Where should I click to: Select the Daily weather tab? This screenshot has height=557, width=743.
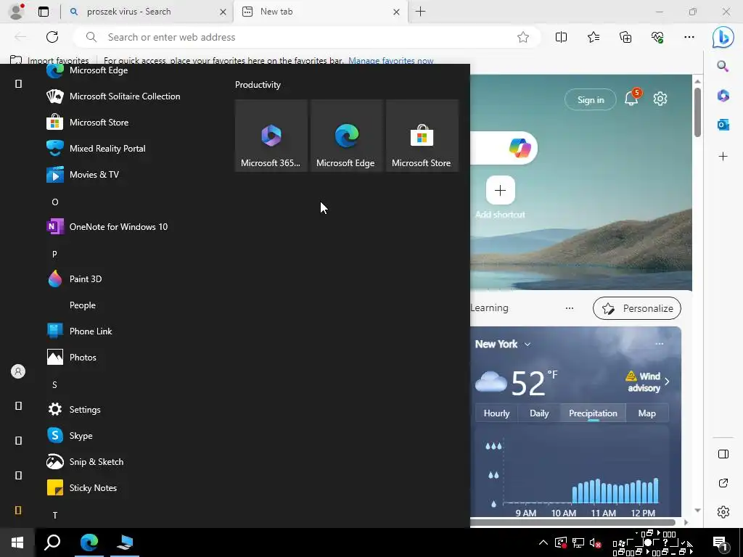click(539, 413)
